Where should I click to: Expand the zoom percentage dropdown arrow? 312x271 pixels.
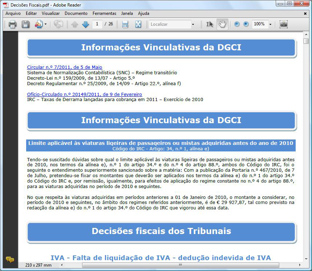click(x=270, y=24)
